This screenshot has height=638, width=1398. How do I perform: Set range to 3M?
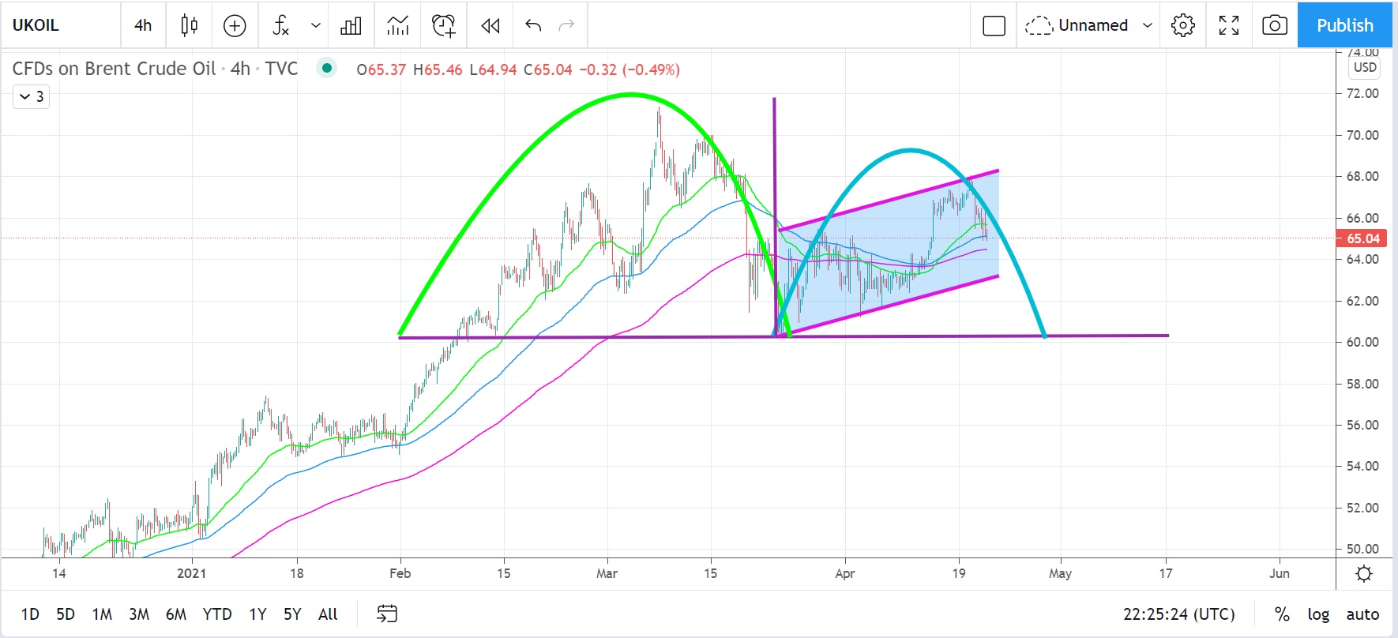coord(139,614)
